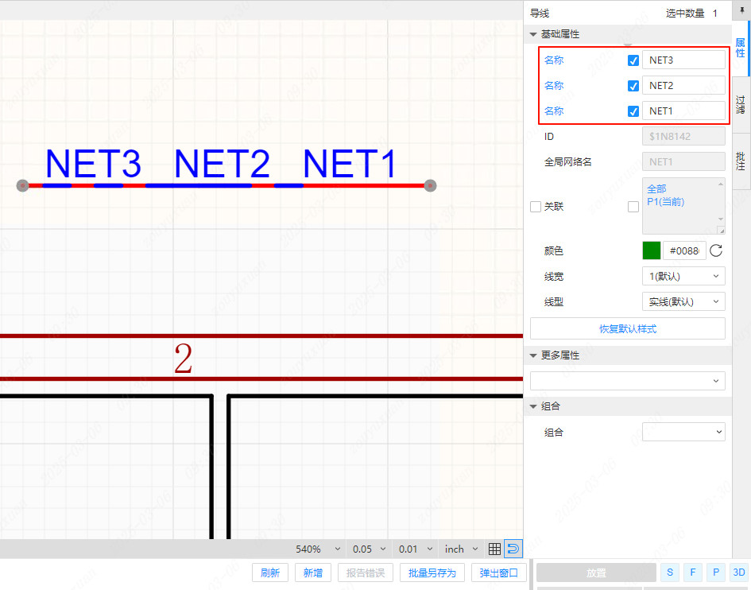The height and width of the screenshot is (590, 751).
Task: Click the 恢复默认样式 button
Action: [627, 328]
